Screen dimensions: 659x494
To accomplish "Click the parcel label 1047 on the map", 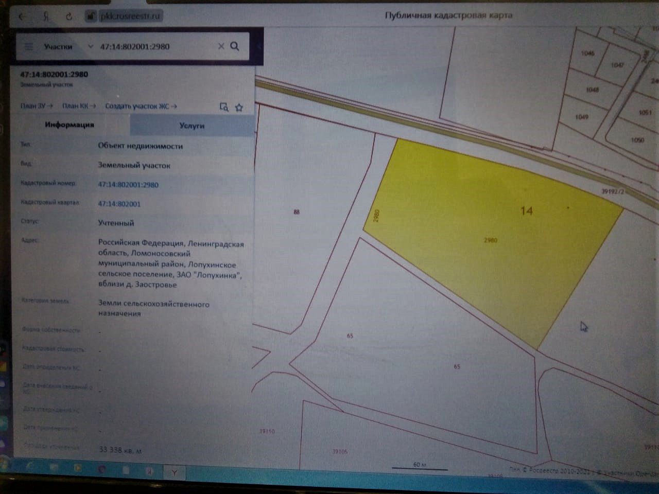I will click(x=617, y=65).
